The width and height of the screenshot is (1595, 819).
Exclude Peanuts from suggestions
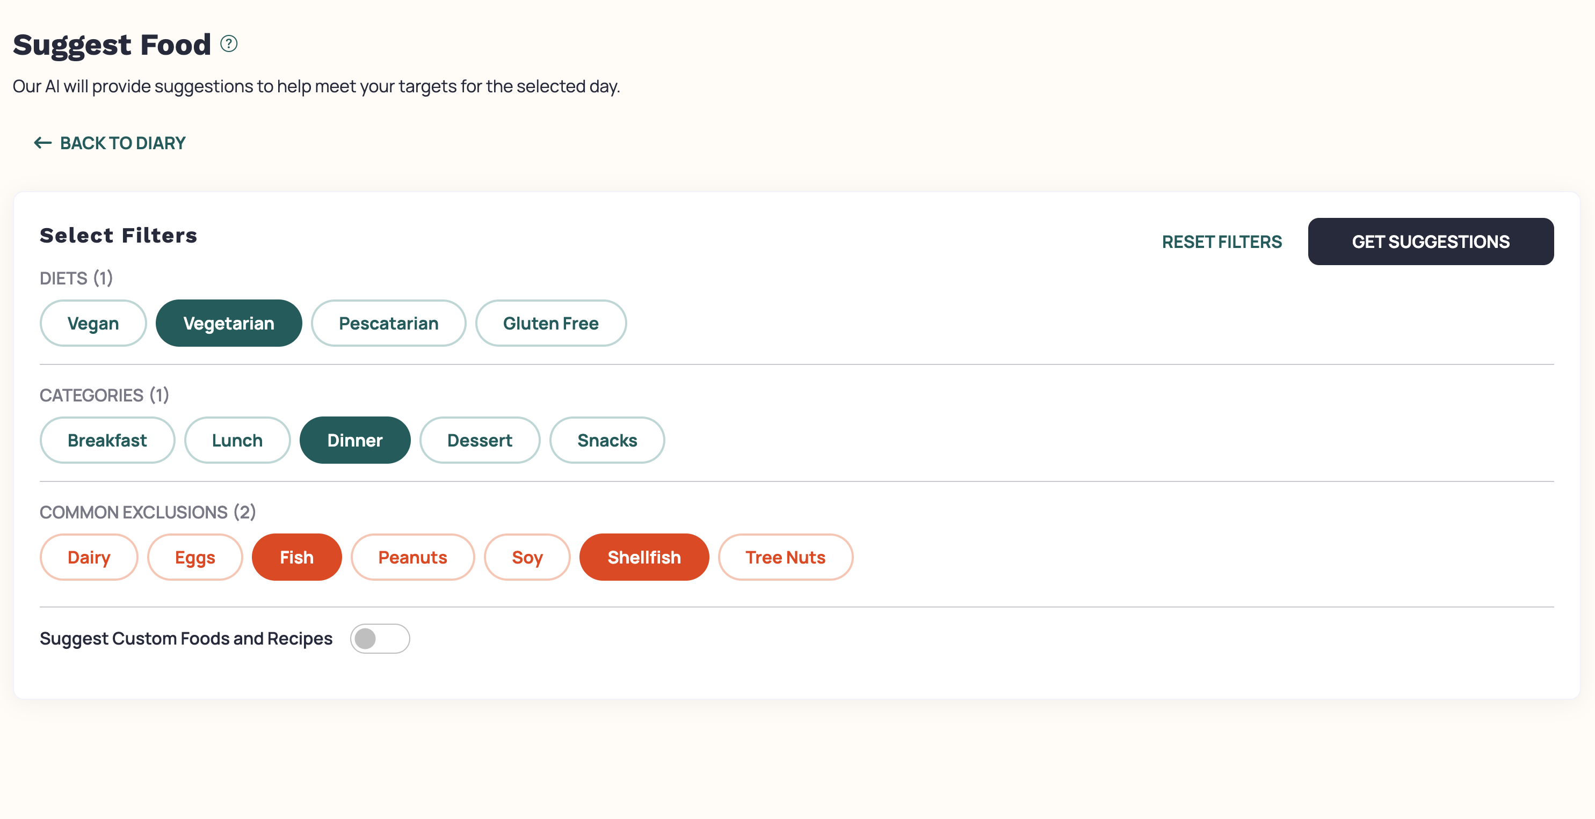(x=412, y=557)
